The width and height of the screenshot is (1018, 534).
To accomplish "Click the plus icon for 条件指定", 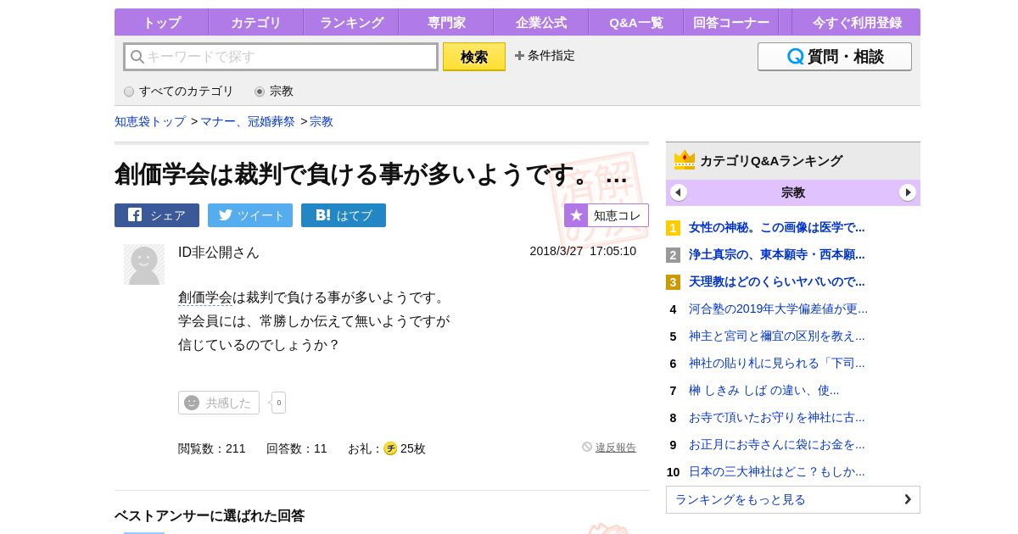I will 519,55.
